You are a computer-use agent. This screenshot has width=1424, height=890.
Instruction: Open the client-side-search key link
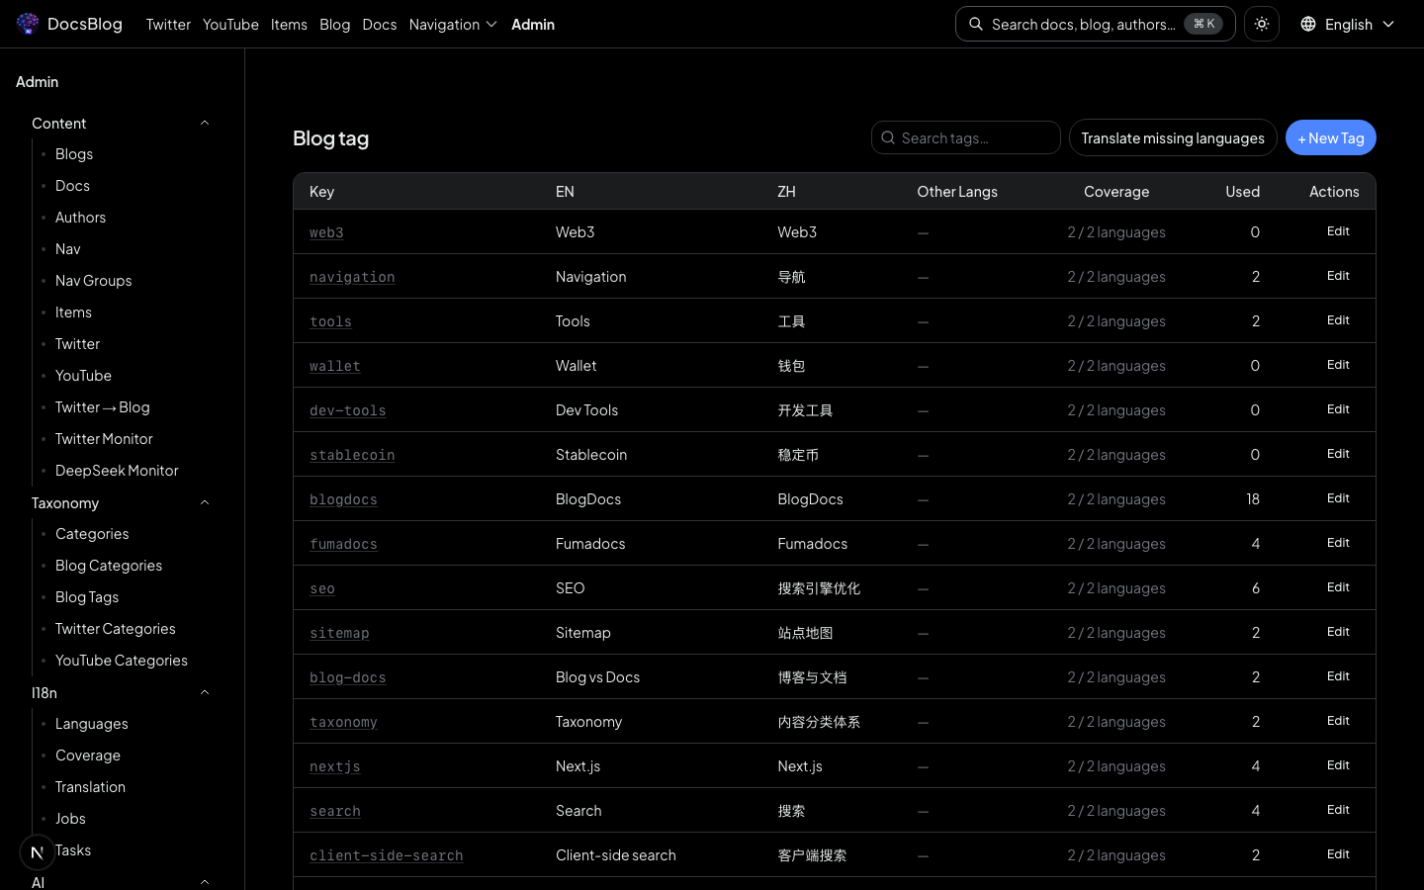[x=386, y=855]
